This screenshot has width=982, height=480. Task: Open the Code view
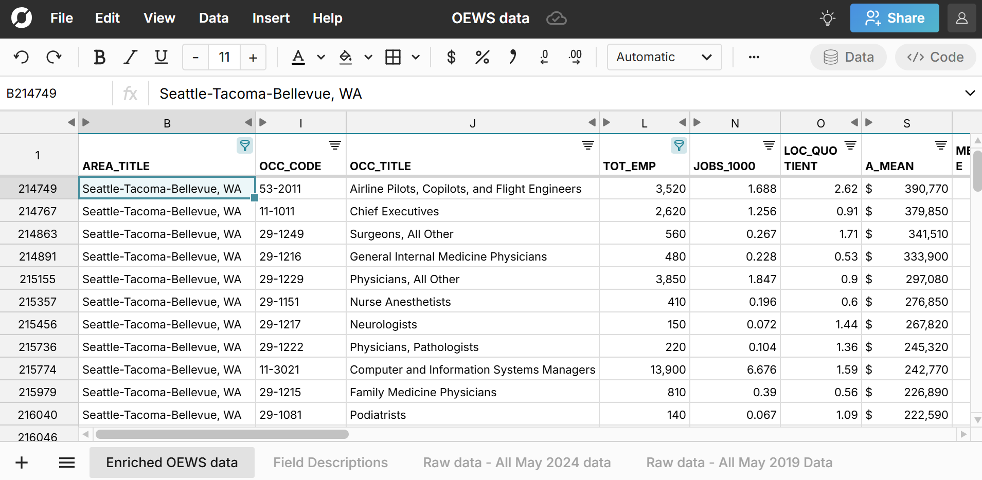click(x=935, y=57)
